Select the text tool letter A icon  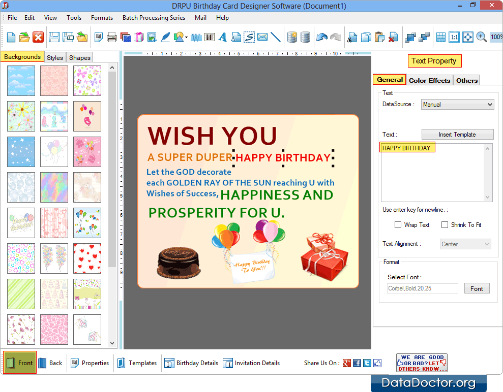tap(223, 38)
